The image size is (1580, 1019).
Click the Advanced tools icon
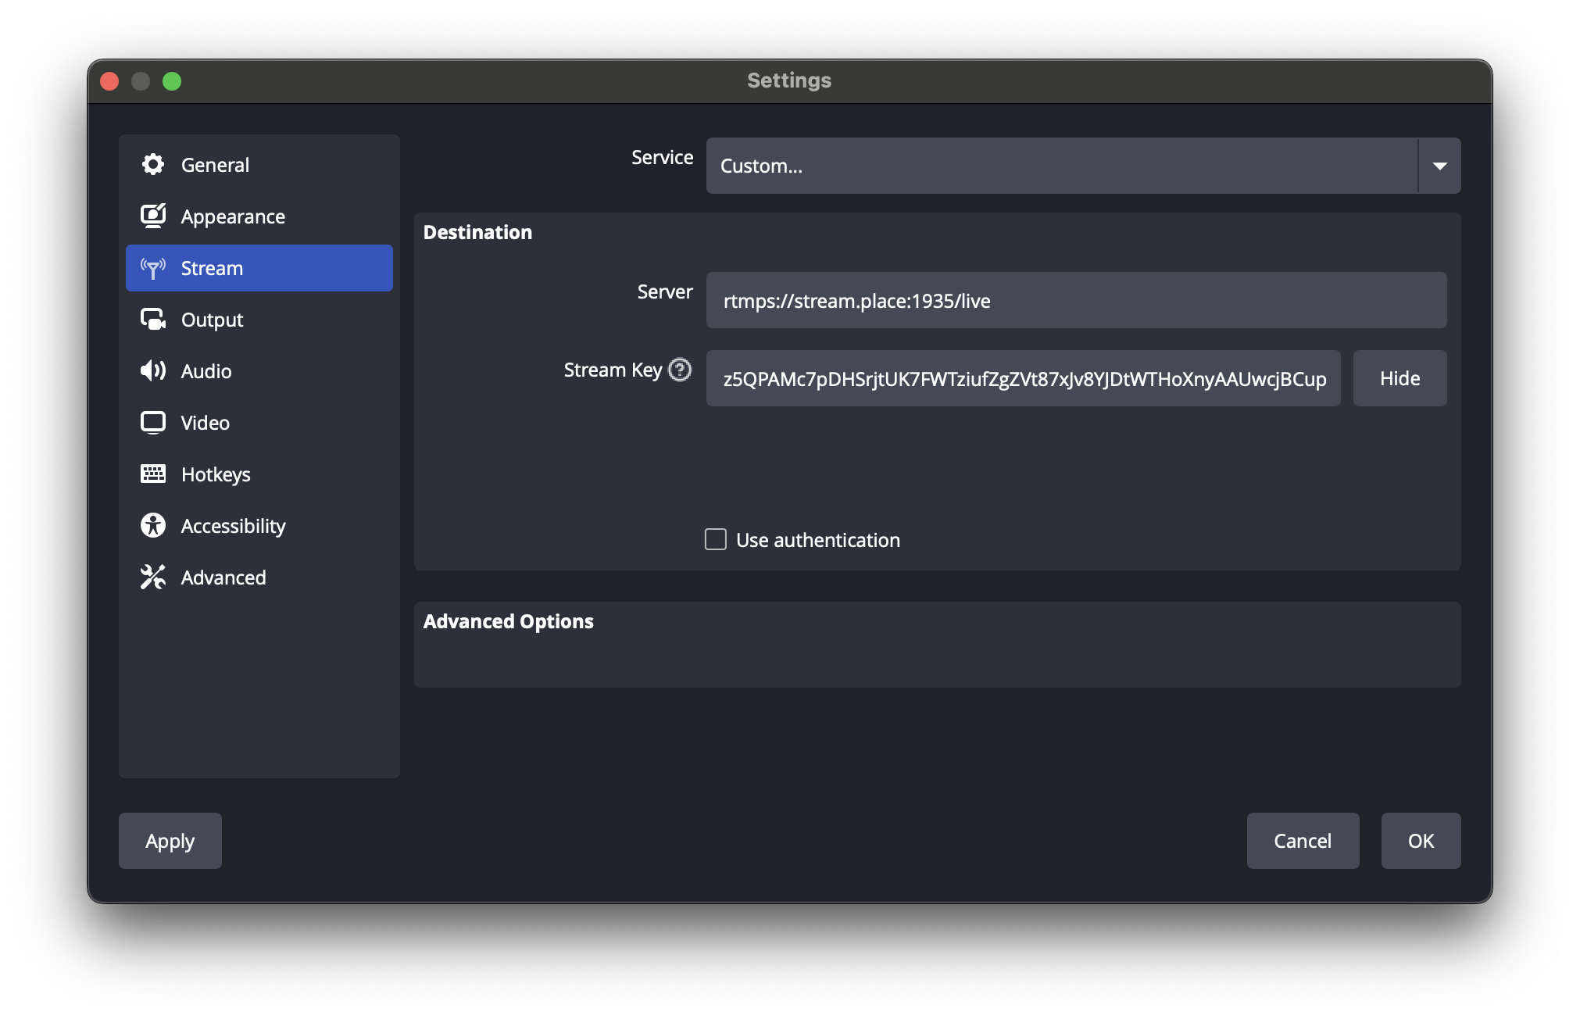[153, 577]
